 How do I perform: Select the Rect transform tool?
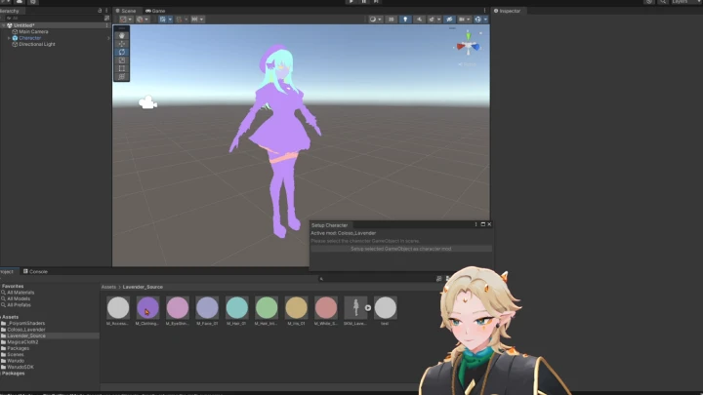point(121,68)
